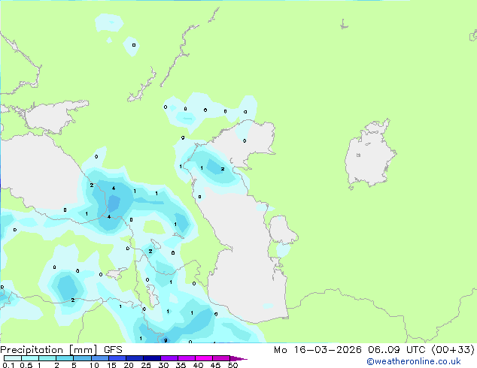The height and width of the screenshot is (368, 477).
Task: Click the 2–5 mm legend color box
Action: click(x=65, y=358)
